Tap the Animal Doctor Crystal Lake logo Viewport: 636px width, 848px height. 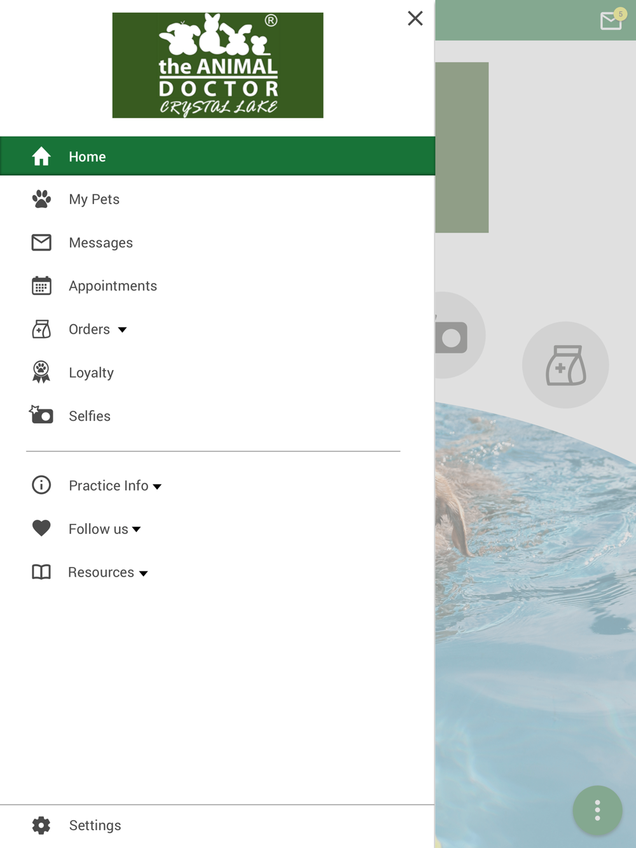(218, 65)
